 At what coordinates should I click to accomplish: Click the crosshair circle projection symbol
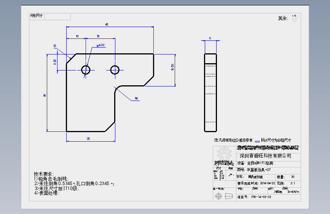click(x=218, y=196)
